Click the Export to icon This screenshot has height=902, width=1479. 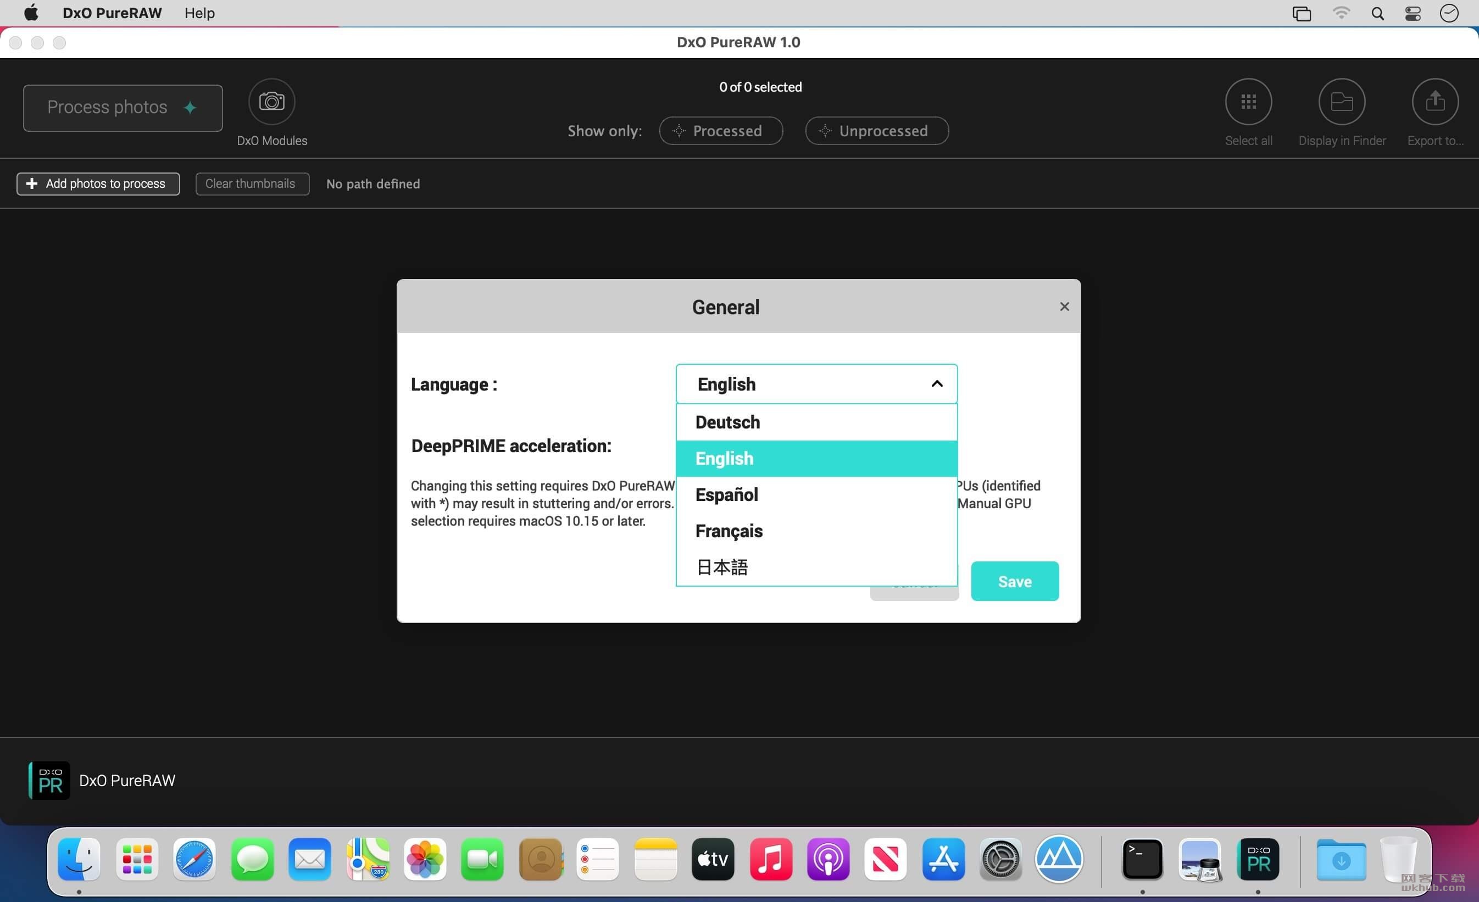coord(1436,102)
